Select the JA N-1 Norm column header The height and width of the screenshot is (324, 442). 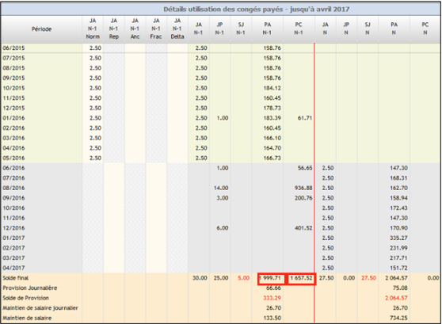pos(93,29)
